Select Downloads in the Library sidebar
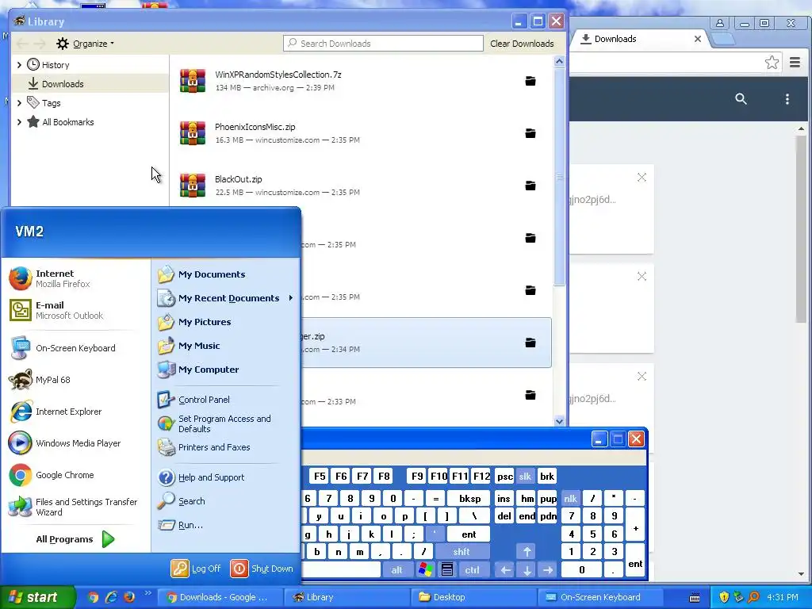Viewport: 812px width, 609px height. [x=90, y=84]
